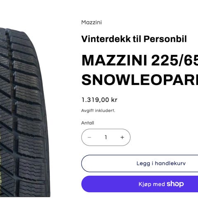The image size is (198, 198).
Task: Click the Antall label
Action: [x=87, y=123]
